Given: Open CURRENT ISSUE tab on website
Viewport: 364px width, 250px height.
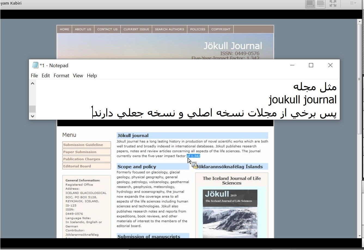Looking at the screenshot, I should (x=136, y=29).
